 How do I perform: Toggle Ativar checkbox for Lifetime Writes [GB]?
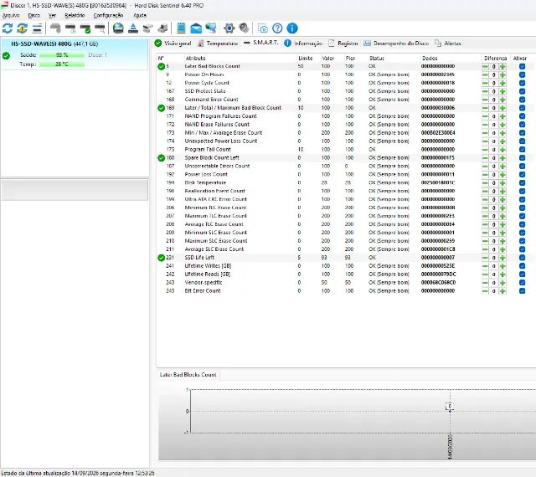pos(522,266)
